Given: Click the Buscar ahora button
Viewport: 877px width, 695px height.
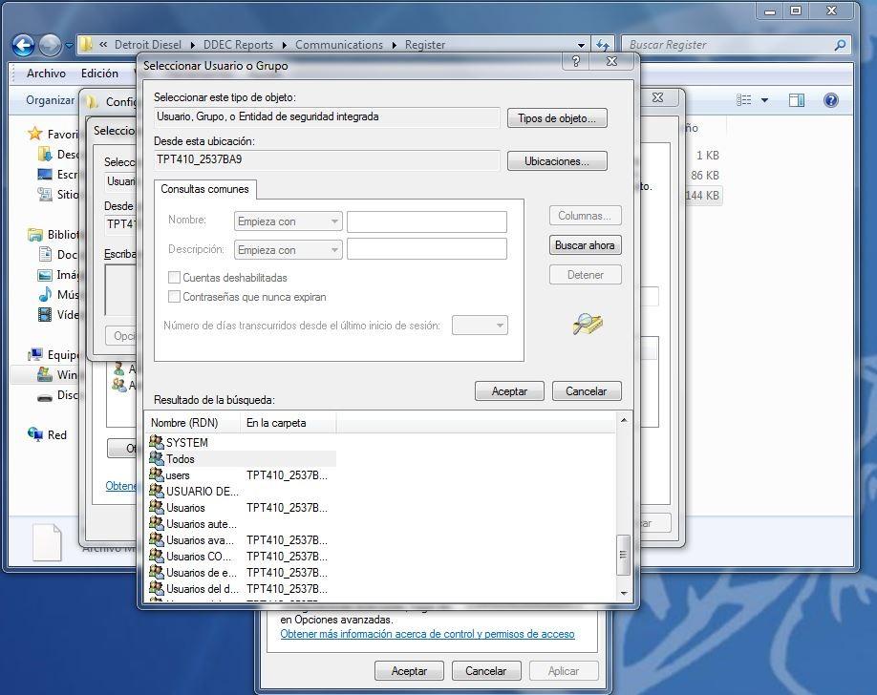Looking at the screenshot, I should 585,245.
